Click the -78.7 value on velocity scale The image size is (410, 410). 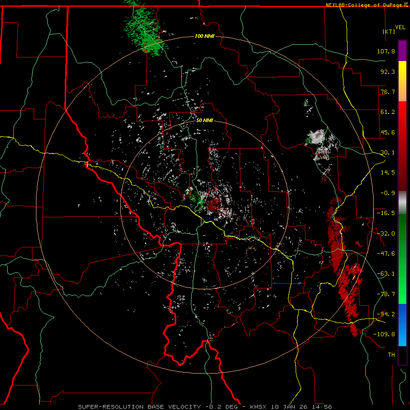(x=386, y=294)
